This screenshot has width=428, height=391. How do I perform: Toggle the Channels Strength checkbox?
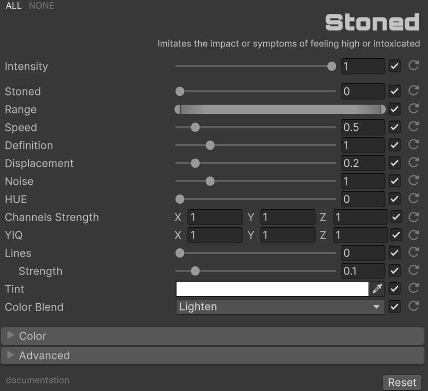tap(396, 217)
